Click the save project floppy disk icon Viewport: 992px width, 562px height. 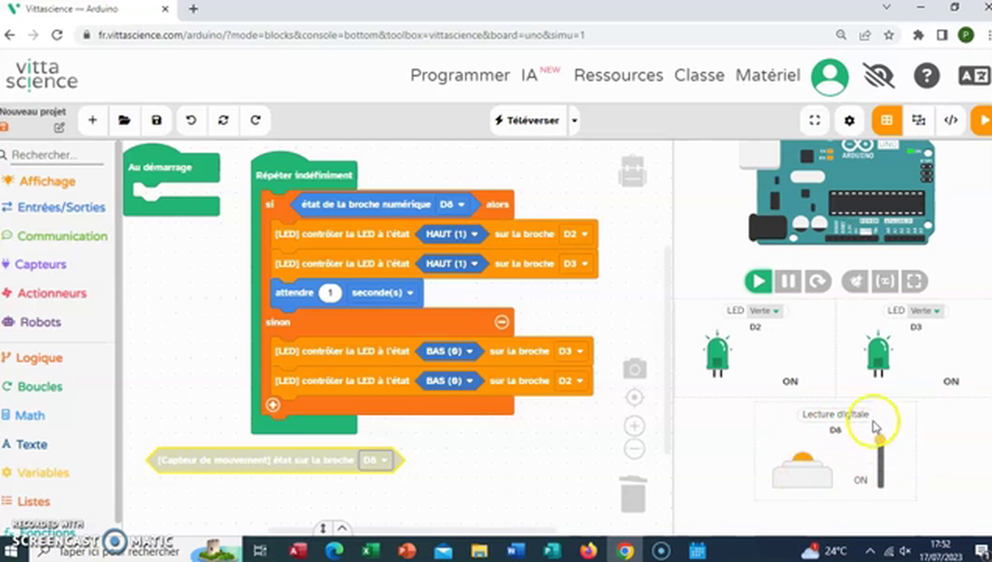(157, 120)
